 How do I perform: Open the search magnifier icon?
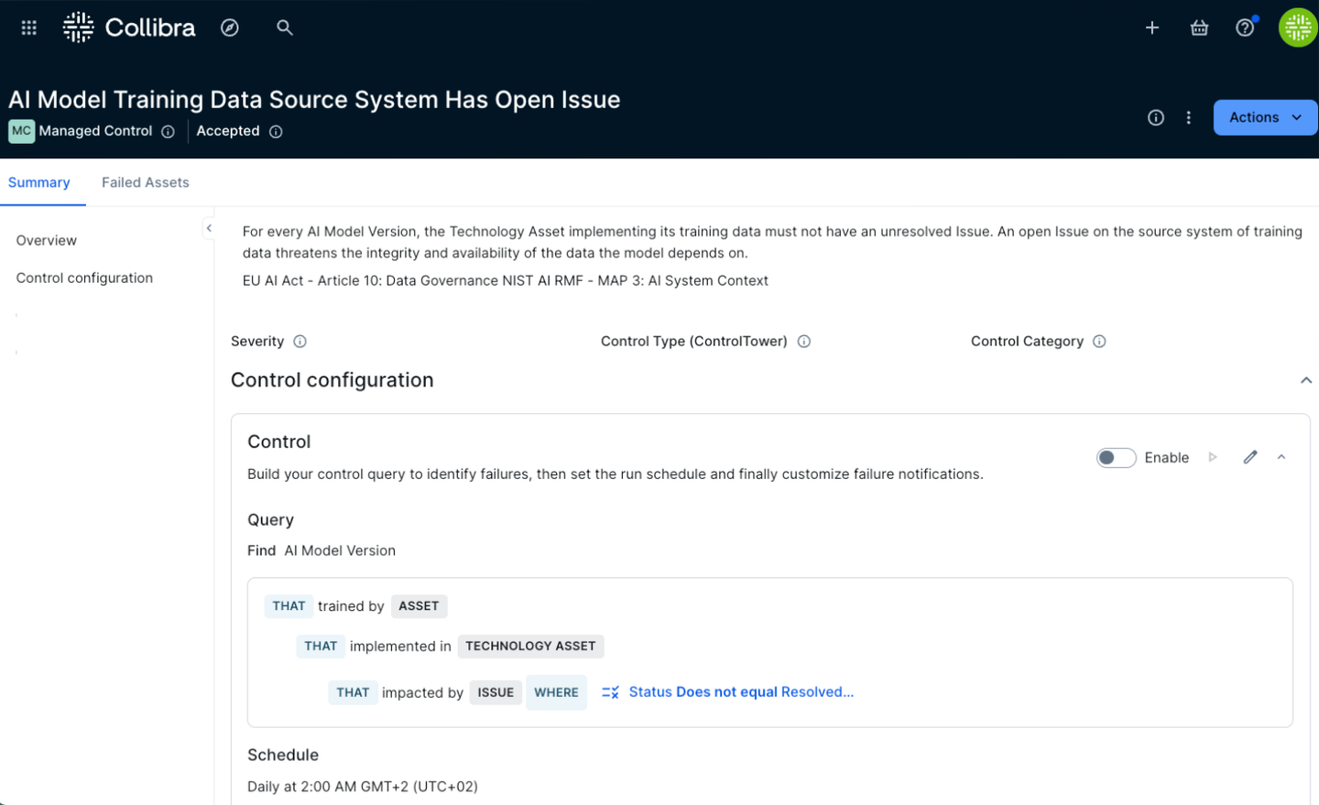285,27
